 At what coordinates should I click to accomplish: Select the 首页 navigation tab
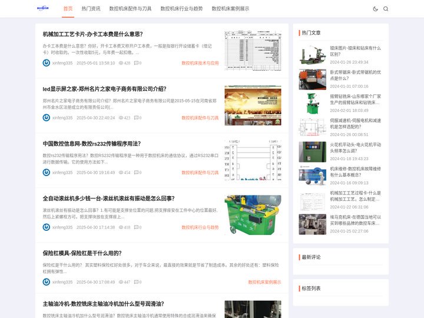68,9
